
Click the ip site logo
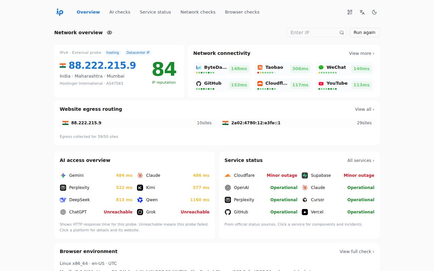pos(60,12)
